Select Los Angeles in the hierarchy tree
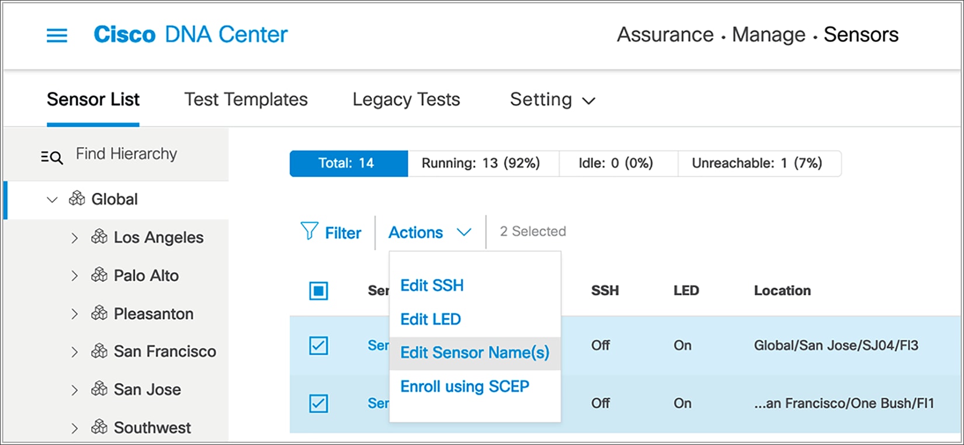Image resolution: width=964 pixels, height=445 pixels. [158, 238]
